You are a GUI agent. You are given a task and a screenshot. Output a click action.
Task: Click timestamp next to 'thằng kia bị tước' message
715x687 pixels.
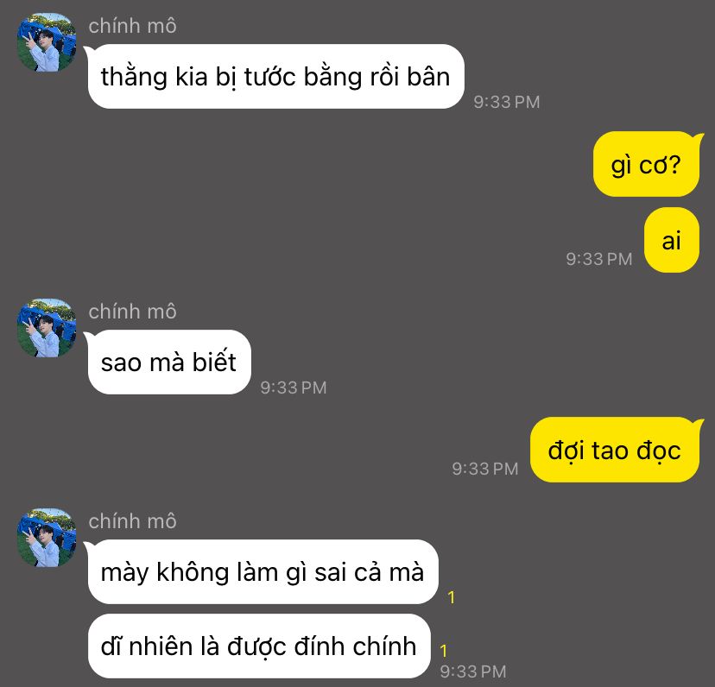507,102
